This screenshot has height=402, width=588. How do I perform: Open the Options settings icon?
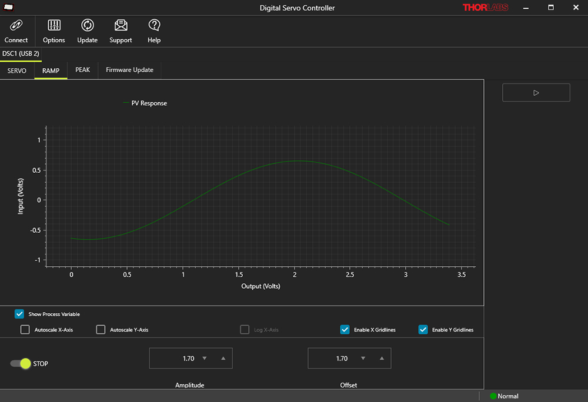click(x=54, y=25)
